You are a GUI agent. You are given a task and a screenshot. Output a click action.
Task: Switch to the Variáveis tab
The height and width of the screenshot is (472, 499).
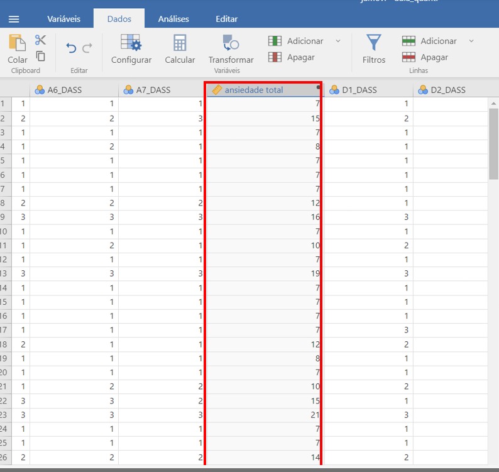(63, 19)
